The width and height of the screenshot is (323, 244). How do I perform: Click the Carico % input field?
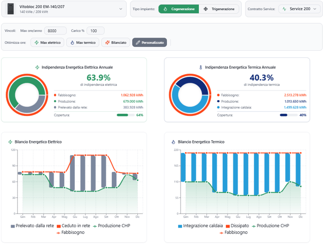point(95,31)
